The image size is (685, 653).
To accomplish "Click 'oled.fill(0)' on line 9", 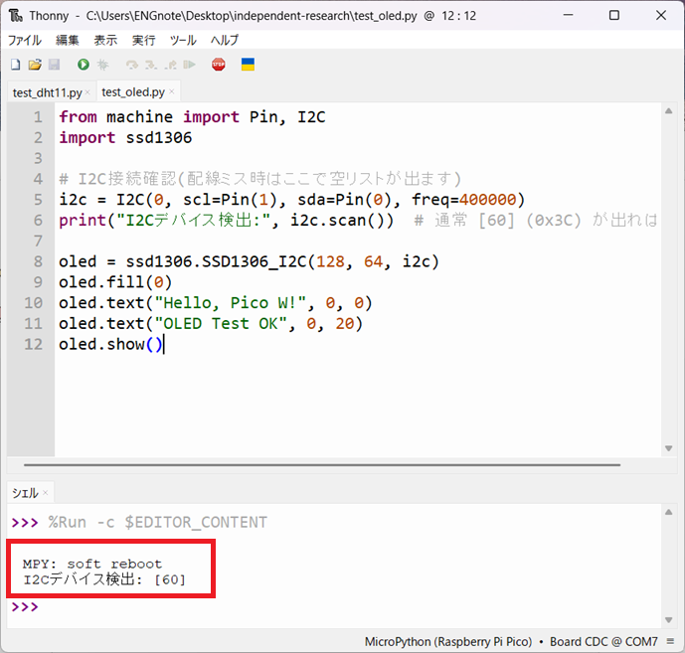I will pyautogui.click(x=115, y=282).
